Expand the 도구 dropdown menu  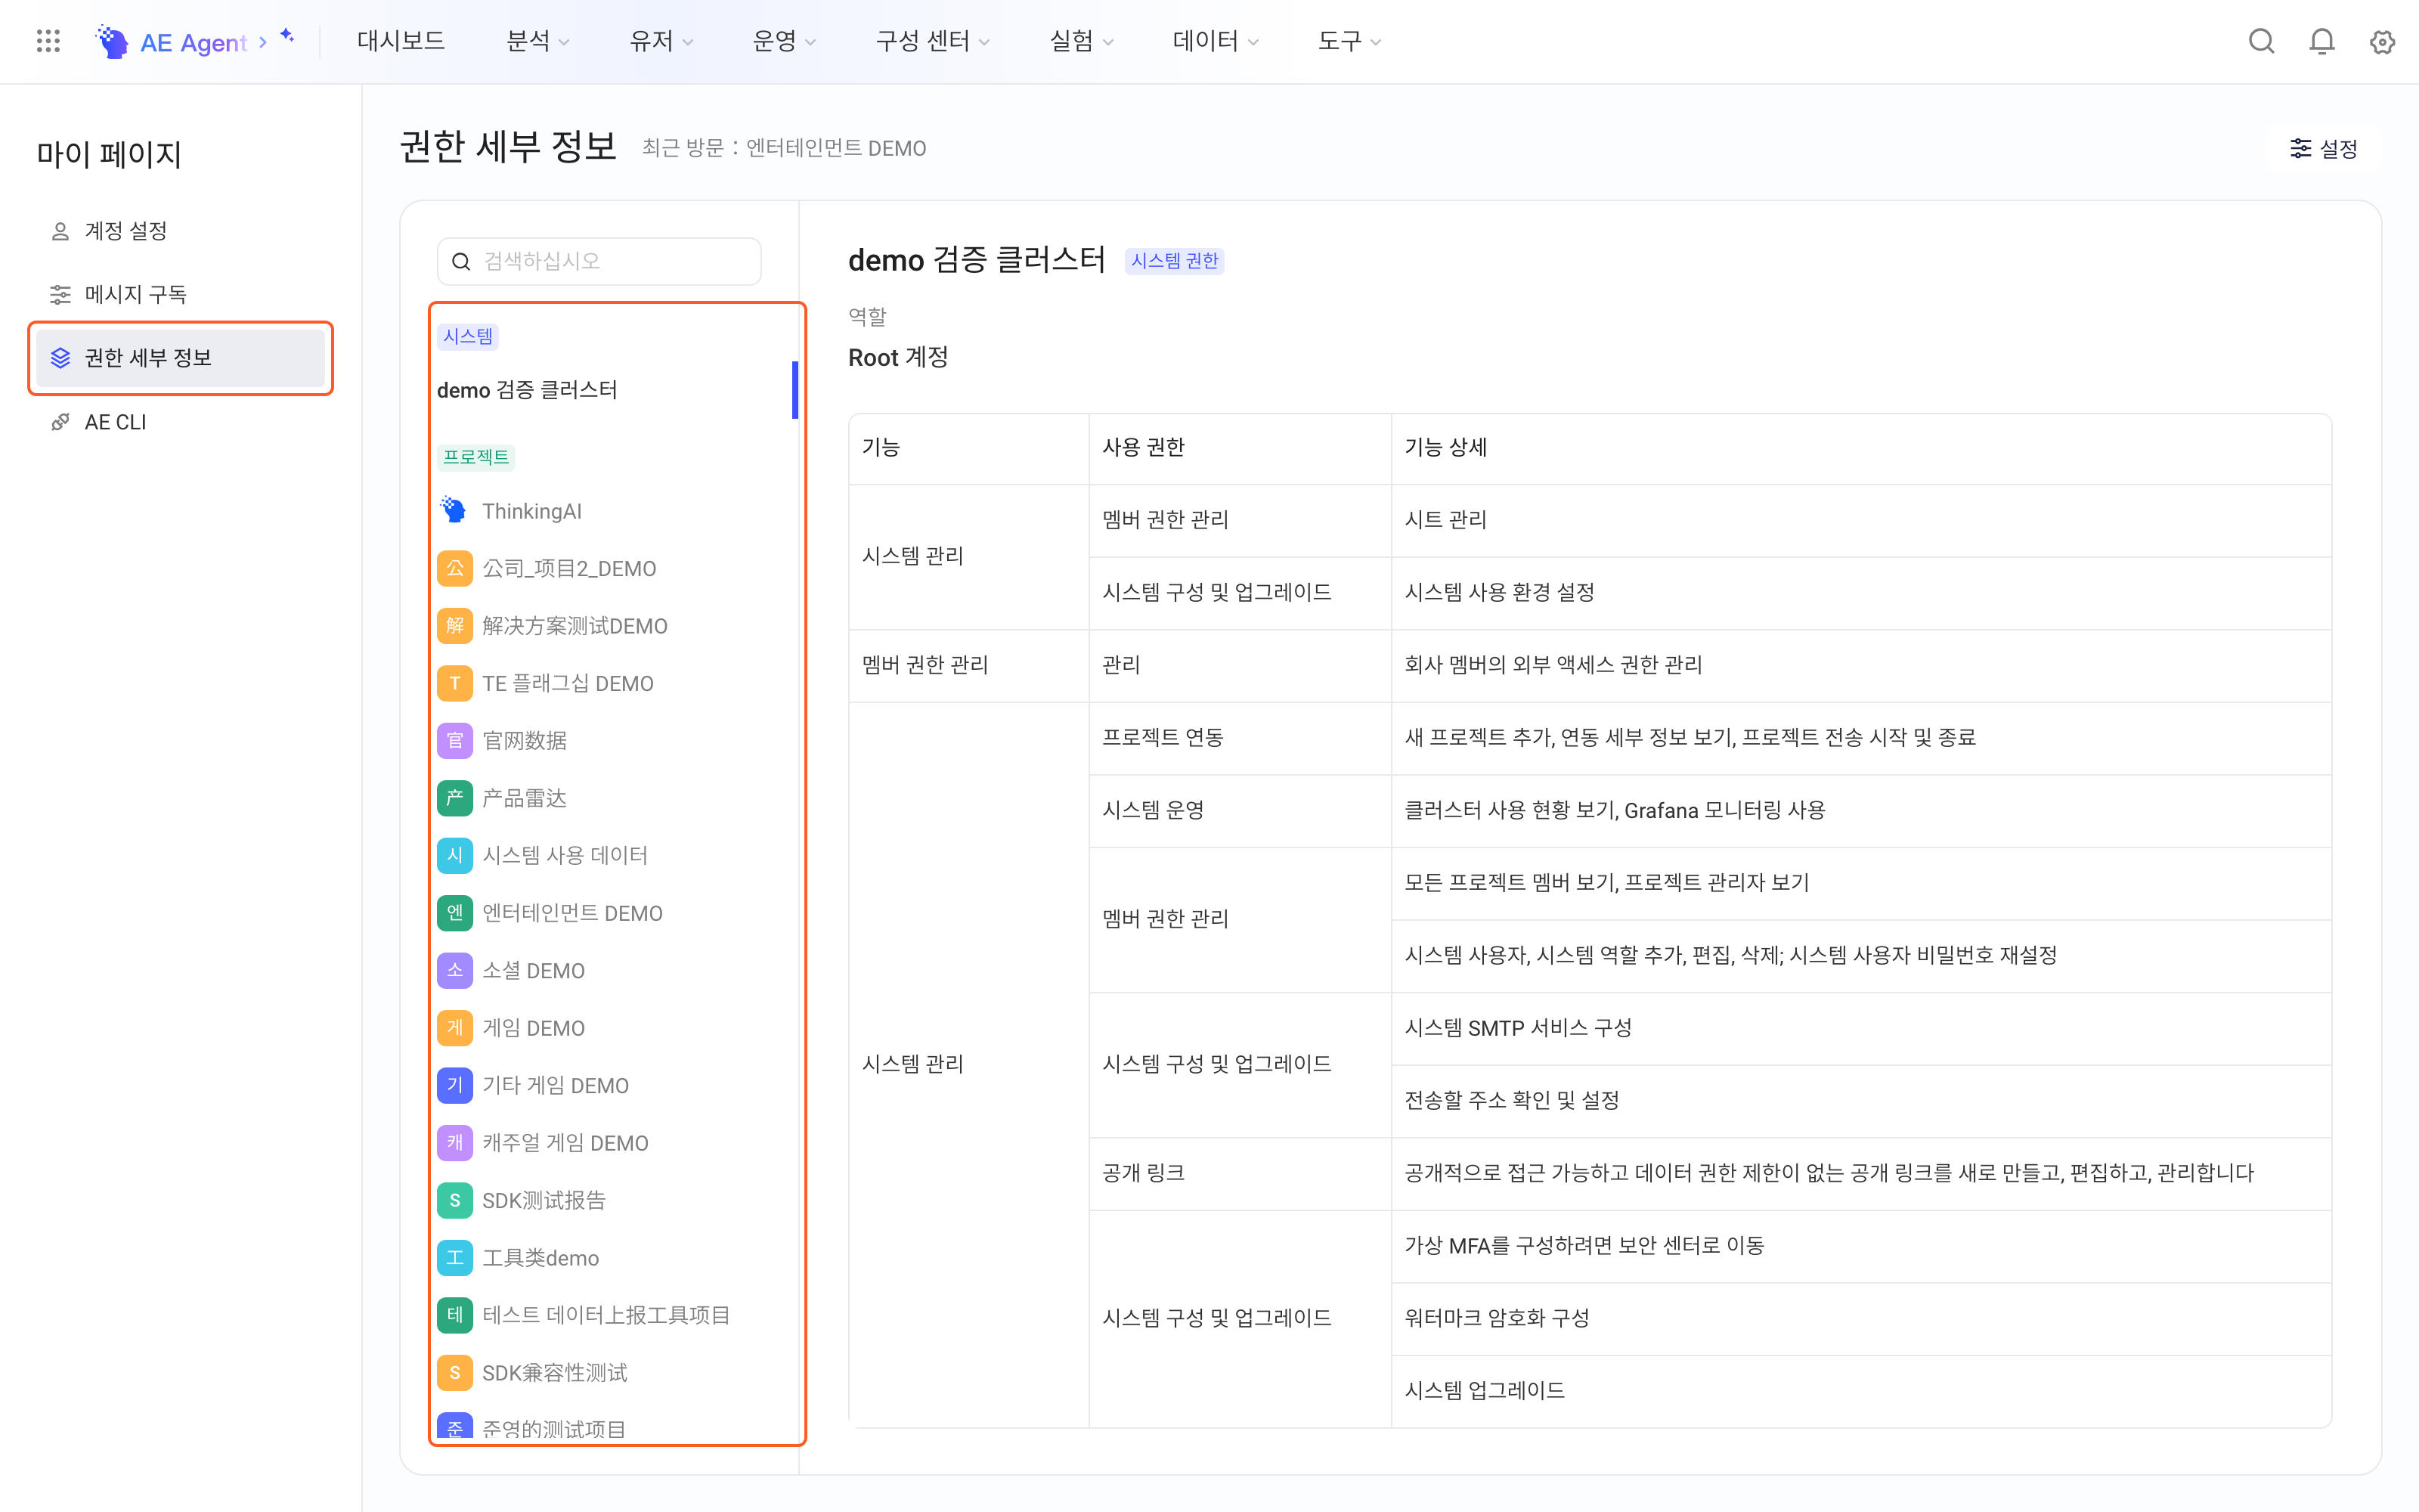[1349, 41]
